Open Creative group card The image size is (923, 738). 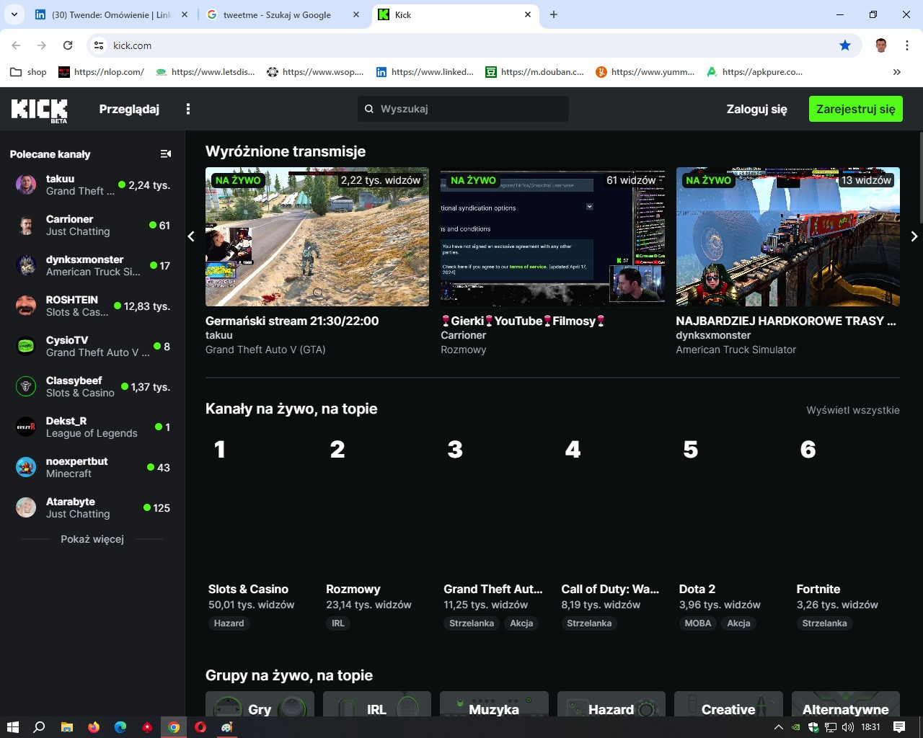(x=728, y=704)
